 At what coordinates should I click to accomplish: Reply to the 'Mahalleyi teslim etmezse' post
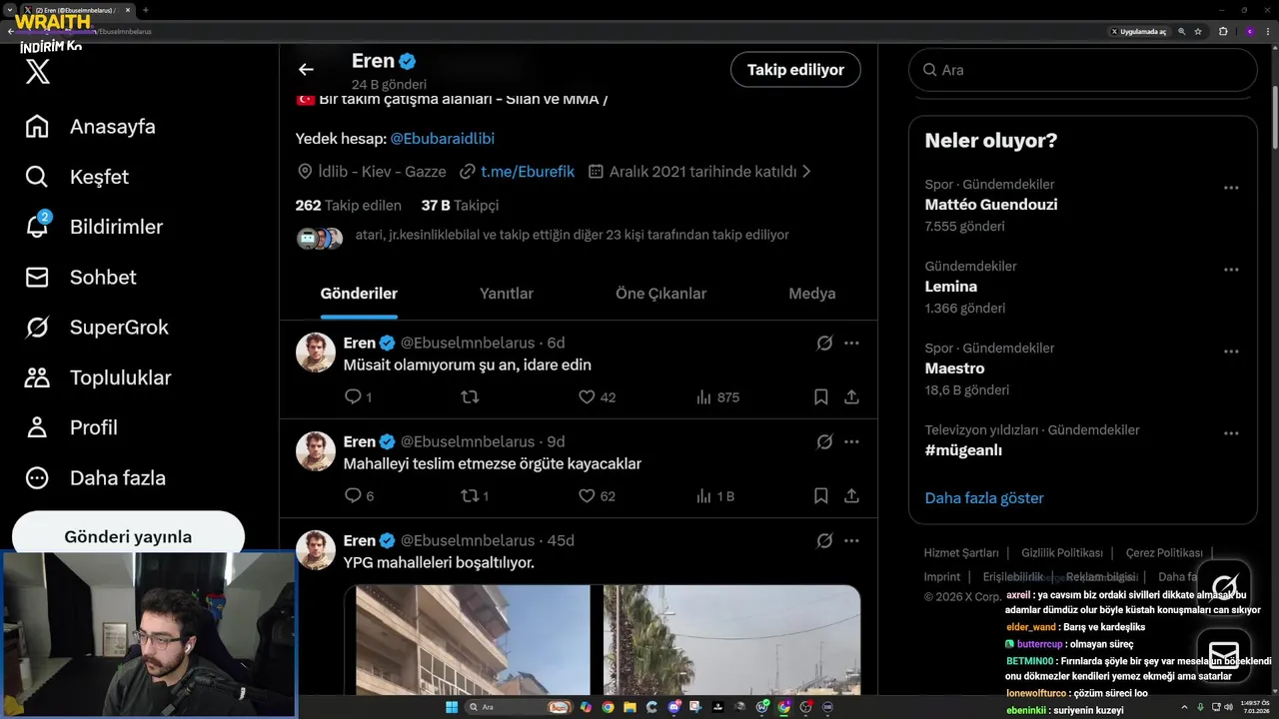[353, 496]
